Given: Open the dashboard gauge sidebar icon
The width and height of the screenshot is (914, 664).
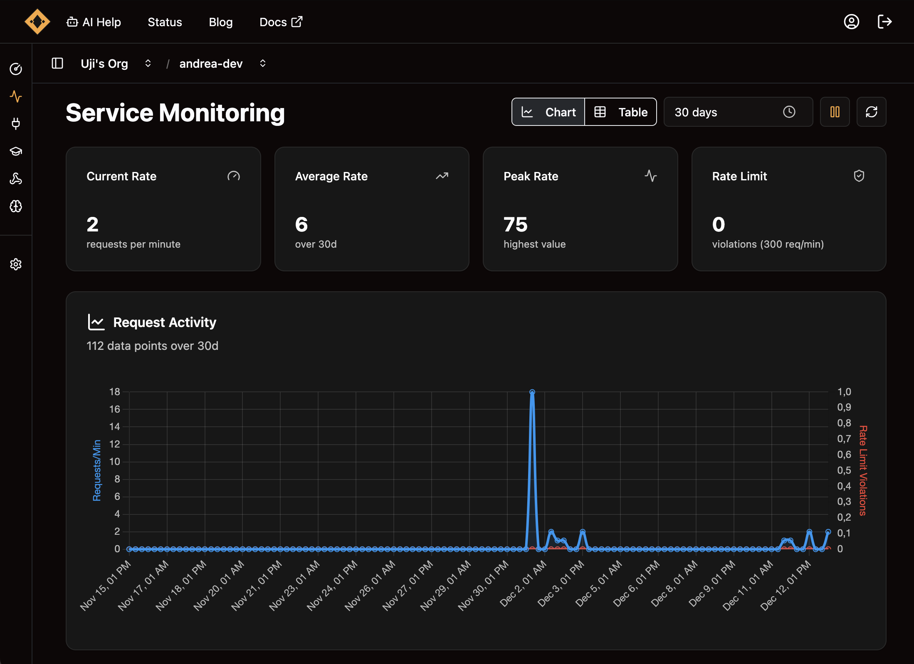Looking at the screenshot, I should pos(16,69).
